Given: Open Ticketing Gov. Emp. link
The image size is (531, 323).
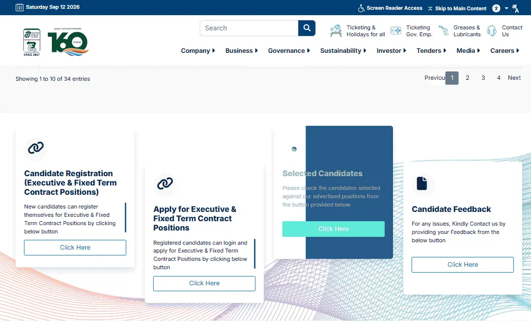Looking at the screenshot, I should coord(419,31).
